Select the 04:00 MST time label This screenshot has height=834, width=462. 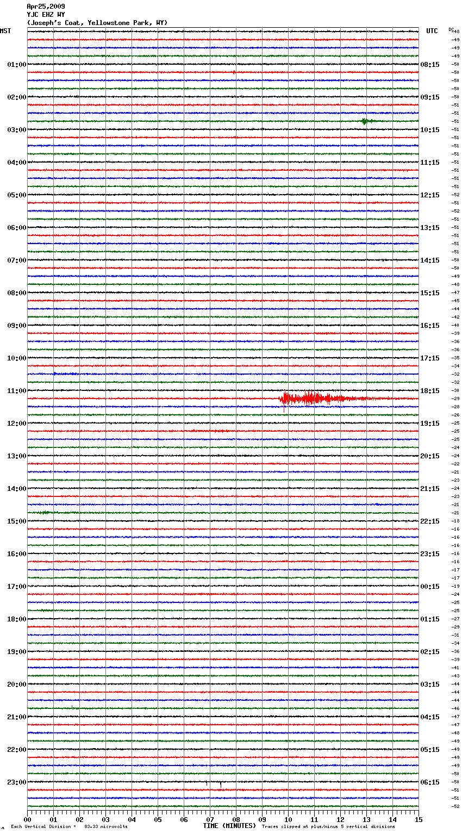pos(17,163)
